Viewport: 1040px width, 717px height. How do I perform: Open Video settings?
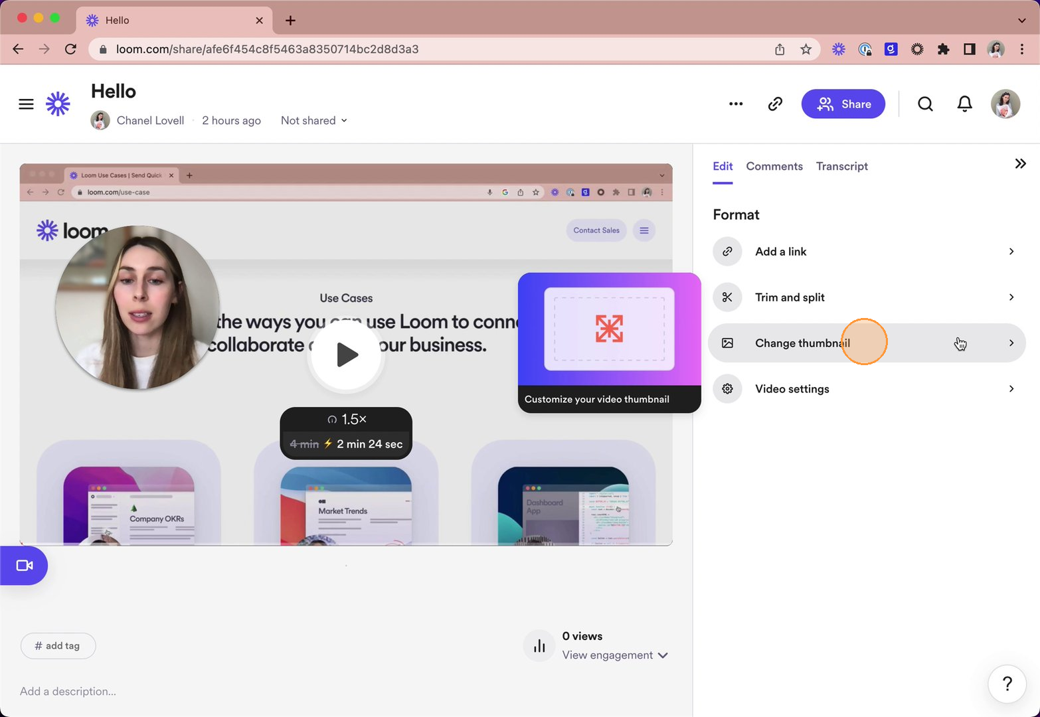(x=867, y=389)
